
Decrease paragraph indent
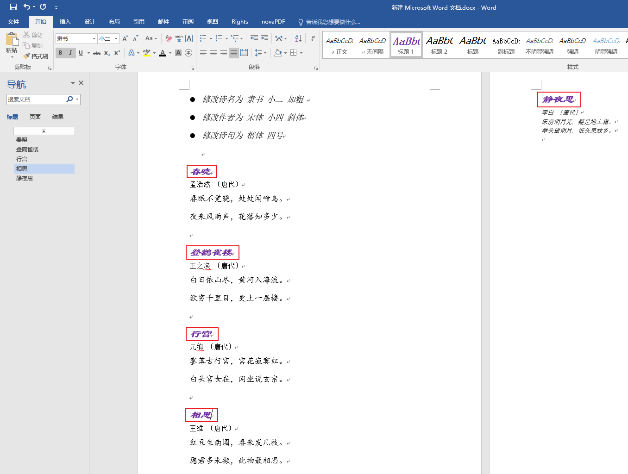[x=254, y=38]
